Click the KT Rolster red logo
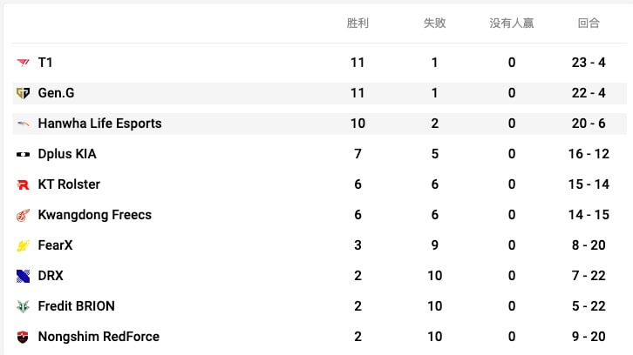 point(23,184)
